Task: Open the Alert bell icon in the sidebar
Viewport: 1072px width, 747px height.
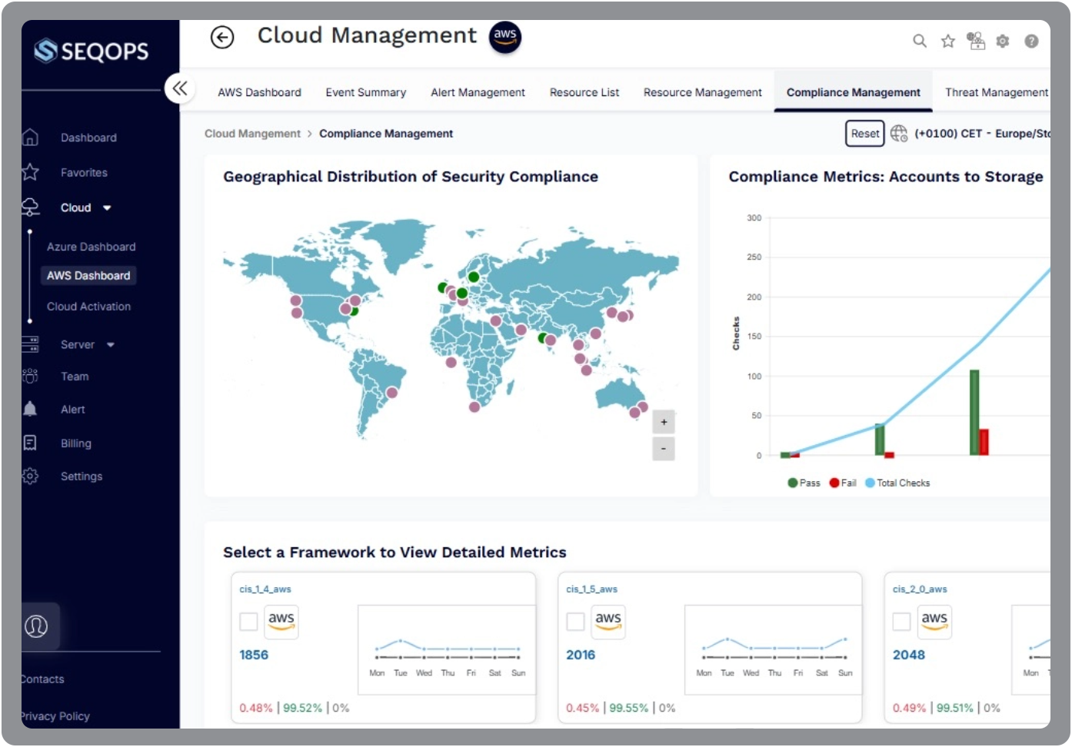Action: pos(29,409)
